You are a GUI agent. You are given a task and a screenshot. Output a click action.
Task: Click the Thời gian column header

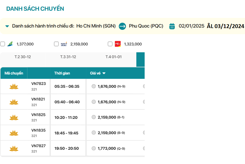click(x=62, y=73)
